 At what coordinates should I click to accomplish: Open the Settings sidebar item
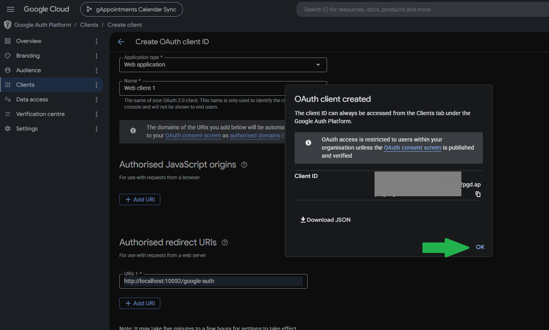pyautogui.click(x=27, y=129)
